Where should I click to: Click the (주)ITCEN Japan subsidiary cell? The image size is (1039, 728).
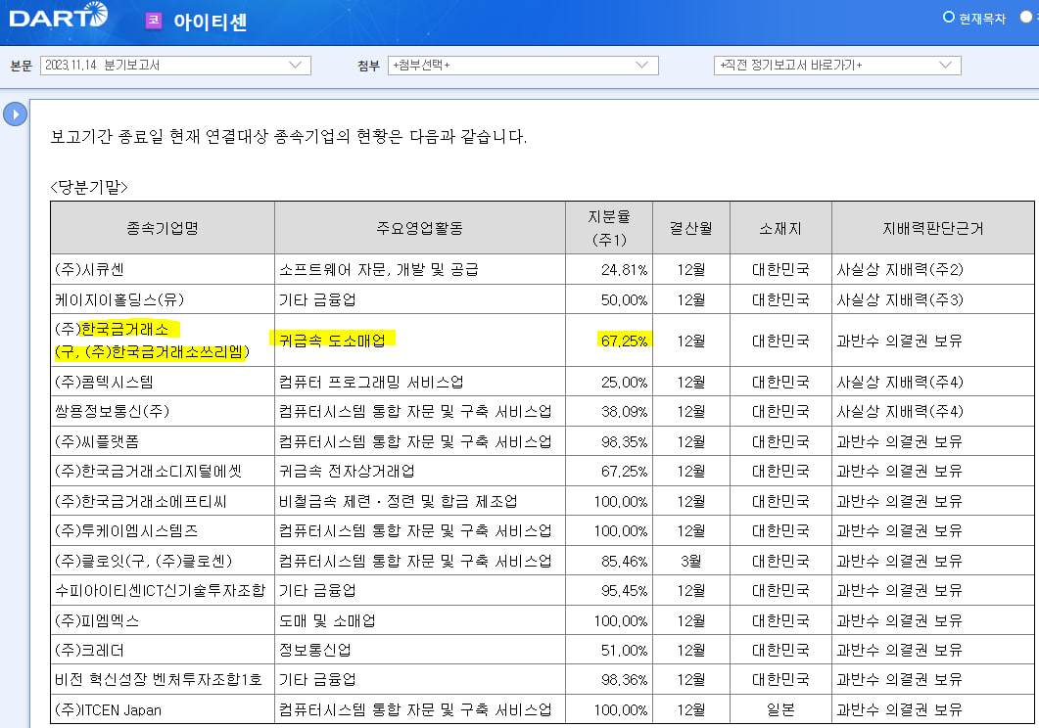pos(109,709)
